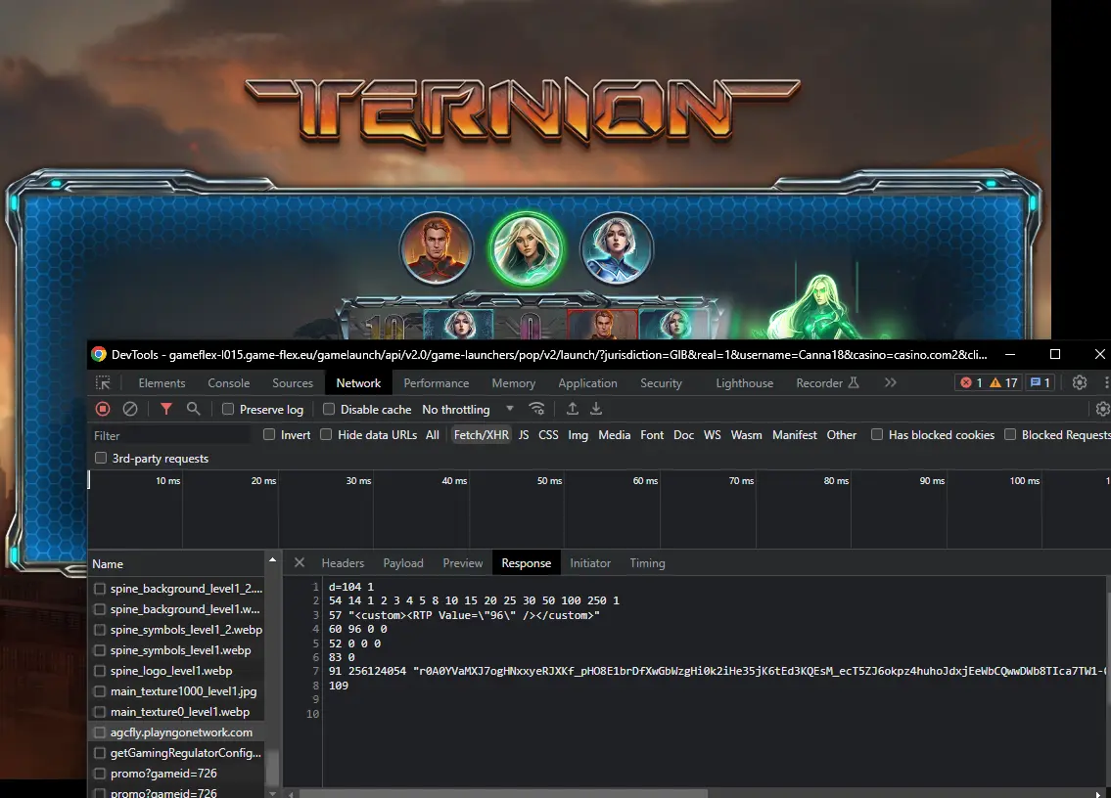Export HAR file download icon
1111x798 pixels.
pyautogui.click(x=596, y=409)
